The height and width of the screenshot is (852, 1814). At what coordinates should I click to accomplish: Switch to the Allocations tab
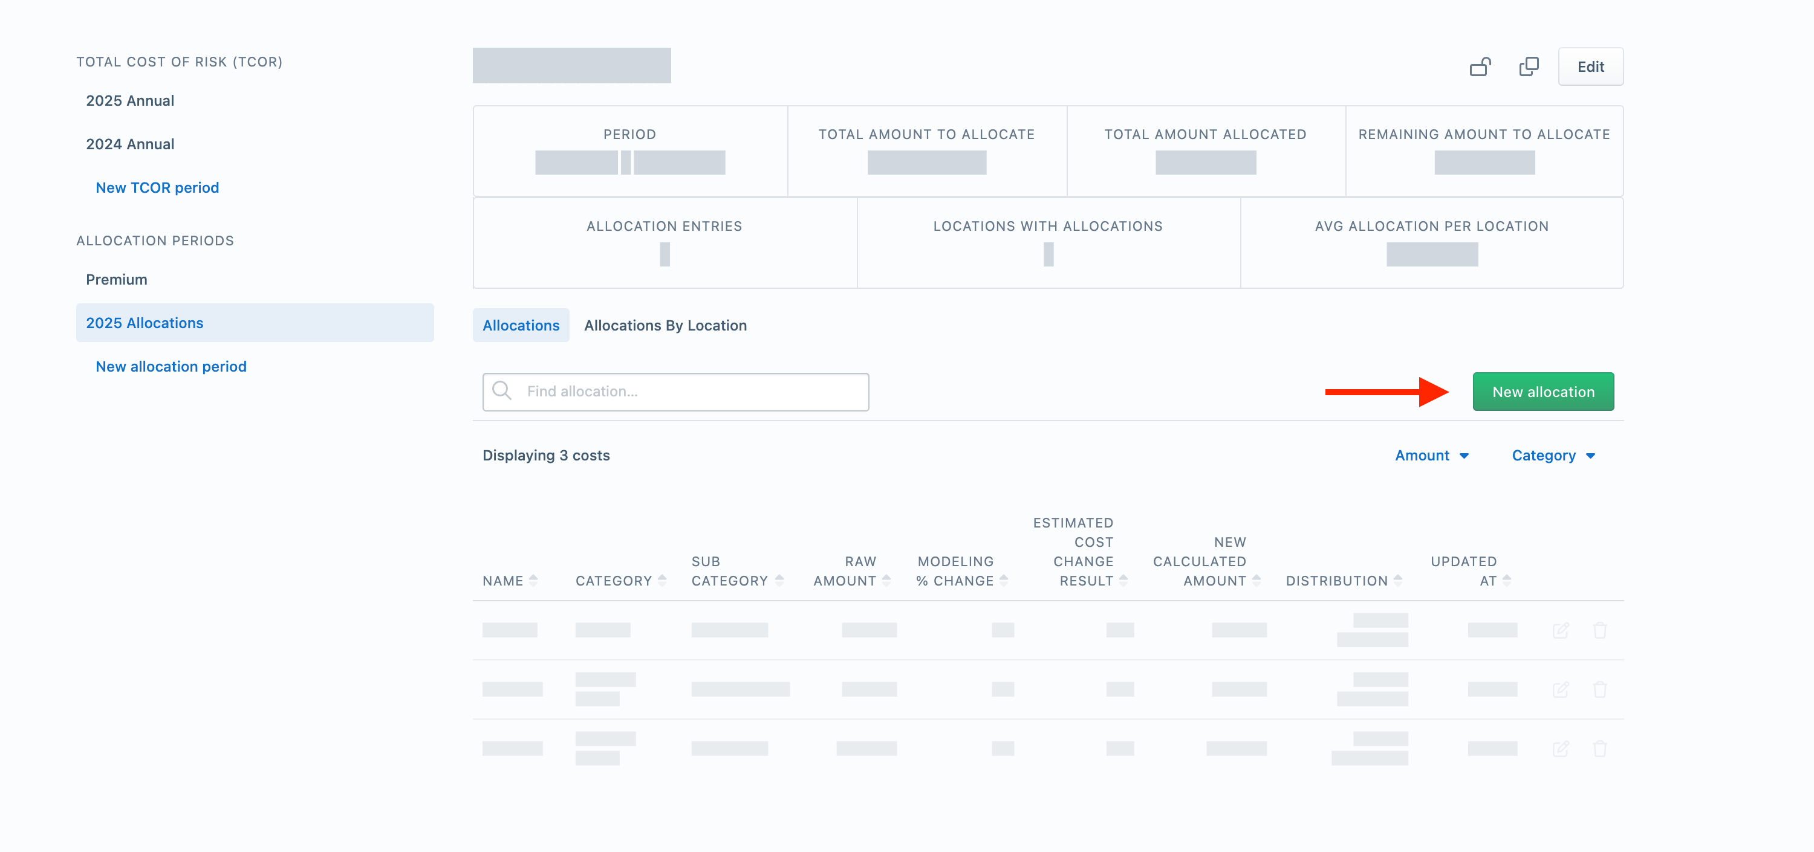pyautogui.click(x=521, y=325)
